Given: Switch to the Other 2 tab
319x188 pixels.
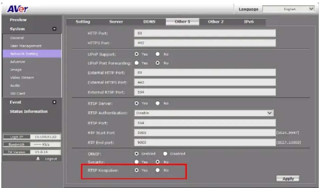Looking at the screenshot, I should [216, 22].
